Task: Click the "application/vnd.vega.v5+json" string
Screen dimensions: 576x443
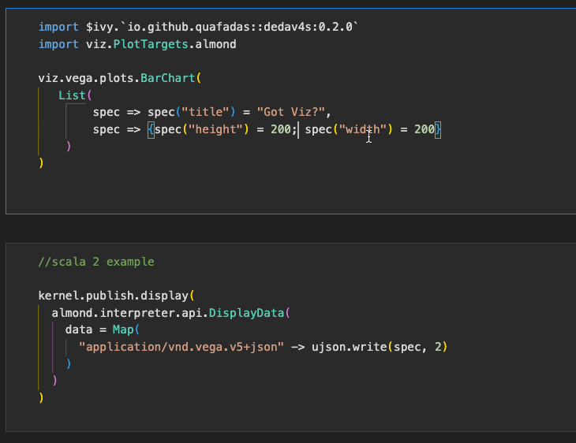Action: 181,347
